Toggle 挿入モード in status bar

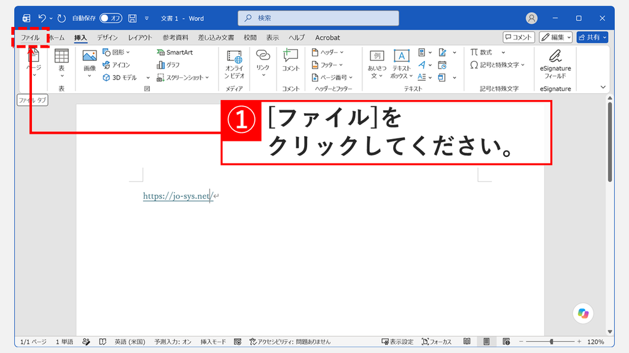tap(213, 342)
